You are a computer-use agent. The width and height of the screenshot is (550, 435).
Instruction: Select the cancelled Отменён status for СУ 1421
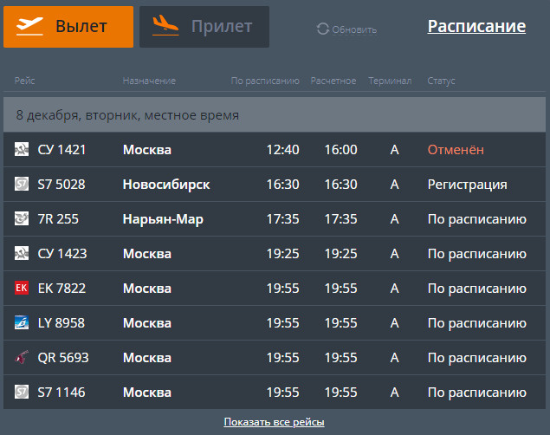456,150
